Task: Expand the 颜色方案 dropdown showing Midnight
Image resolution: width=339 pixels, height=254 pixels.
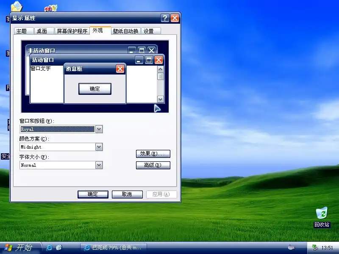Action: point(99,147)
